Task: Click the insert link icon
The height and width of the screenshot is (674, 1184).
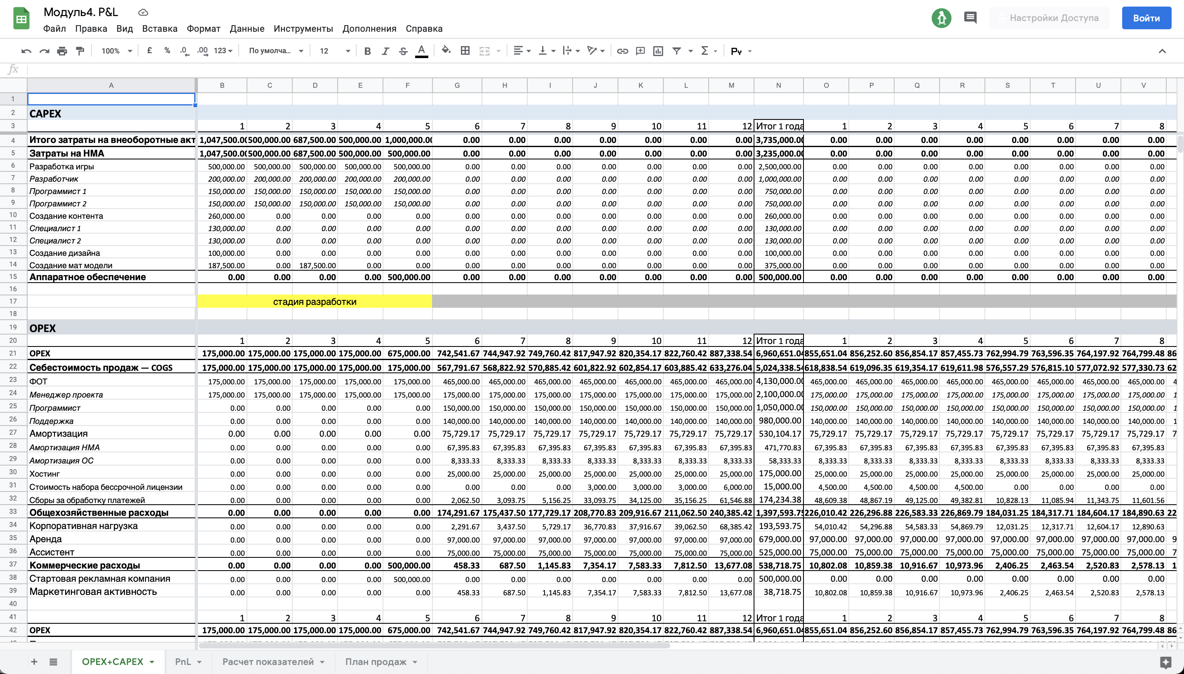Action: [622, 51]
